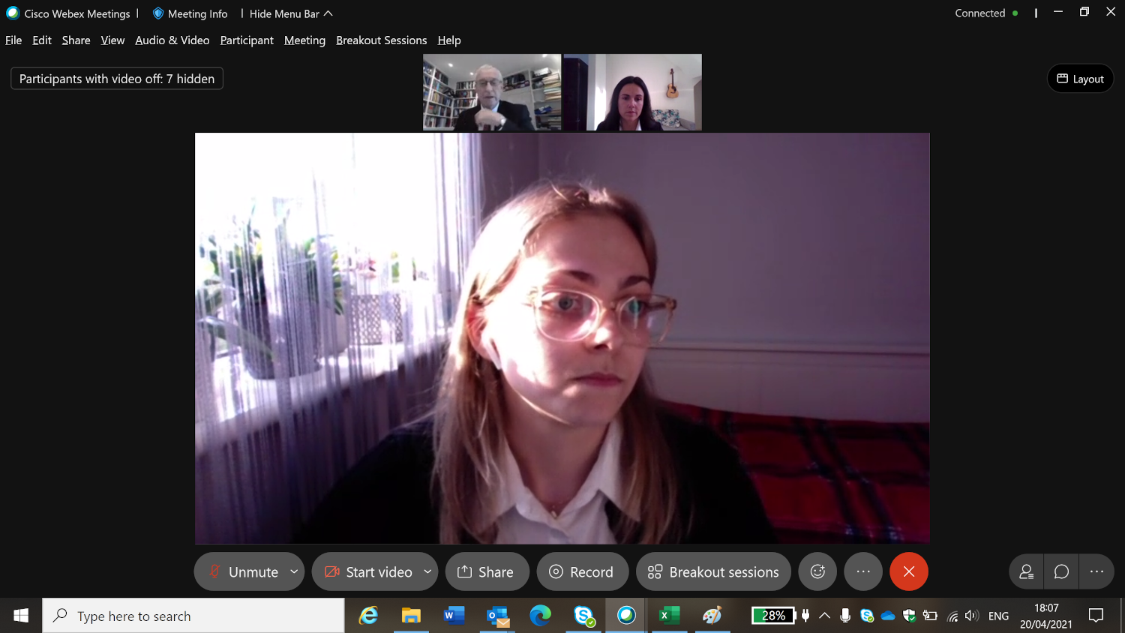The height and width of the screenshot is (633, 1125).
Task: Open Skype from the taskbar
Action: (x=583, y=616)
